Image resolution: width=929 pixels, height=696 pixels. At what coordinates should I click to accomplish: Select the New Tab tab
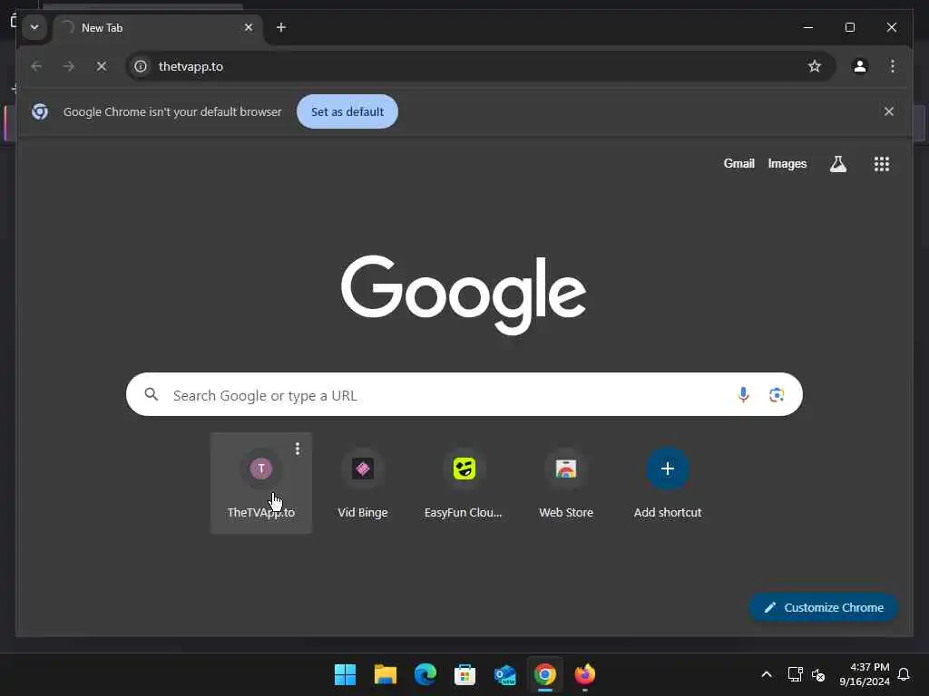(159, 28)
